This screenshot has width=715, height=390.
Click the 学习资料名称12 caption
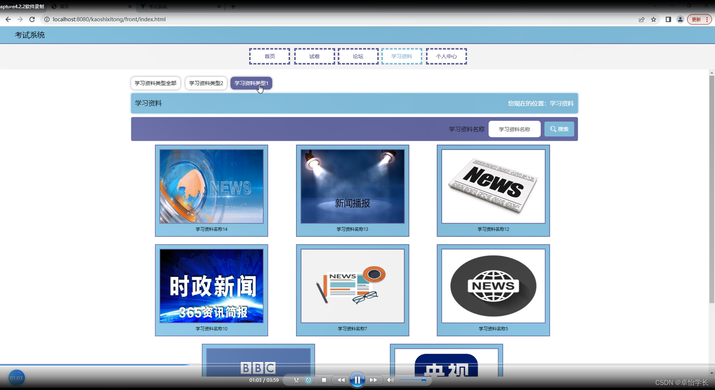pos(493,229)
